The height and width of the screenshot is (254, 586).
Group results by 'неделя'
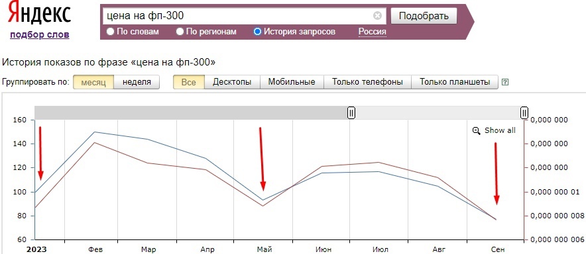[x=137, y=82]
